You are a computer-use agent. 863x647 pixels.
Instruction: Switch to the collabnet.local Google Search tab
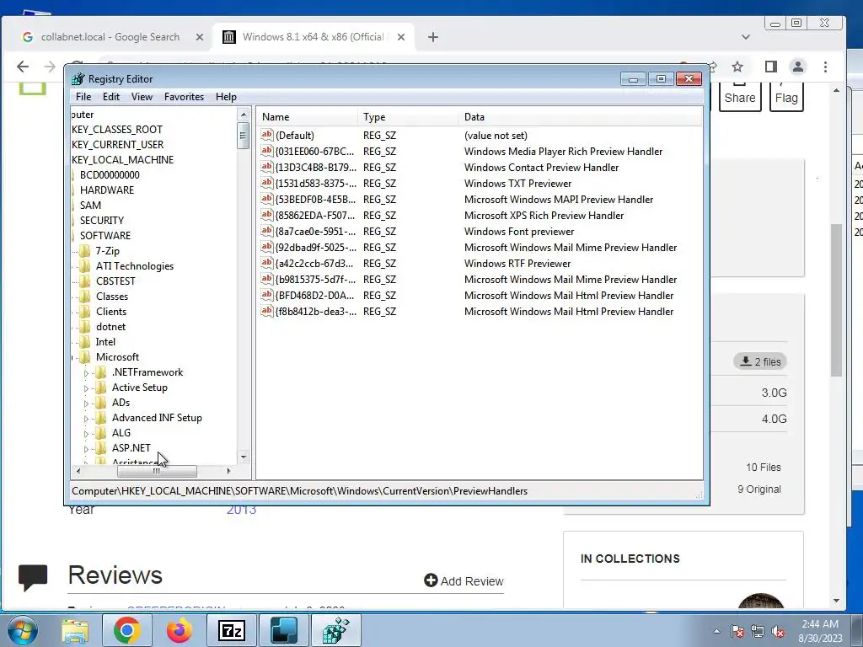[110, 37]
